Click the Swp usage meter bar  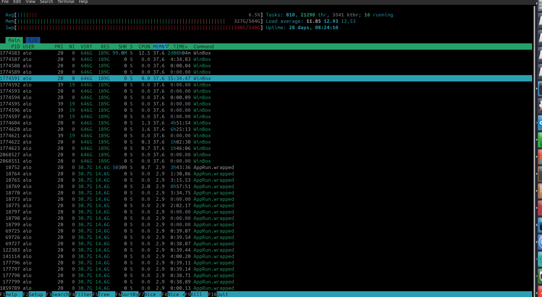[134, 27]
